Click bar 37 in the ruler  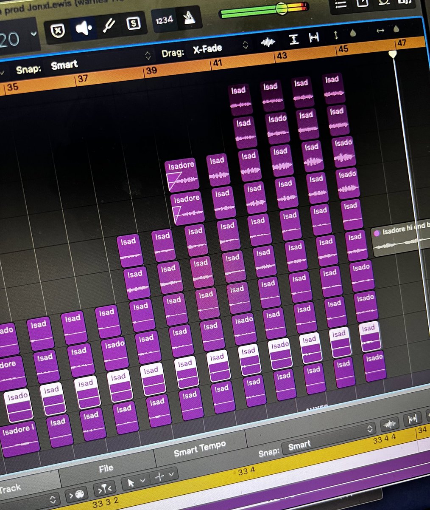pyautogui.click(x=82, y=79)
